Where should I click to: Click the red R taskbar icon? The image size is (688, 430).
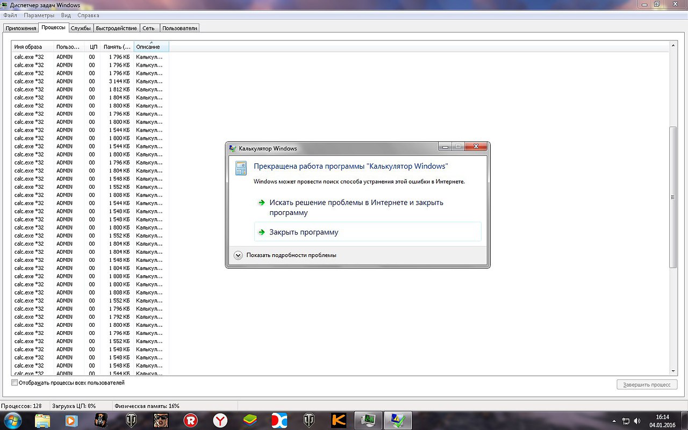190,420
